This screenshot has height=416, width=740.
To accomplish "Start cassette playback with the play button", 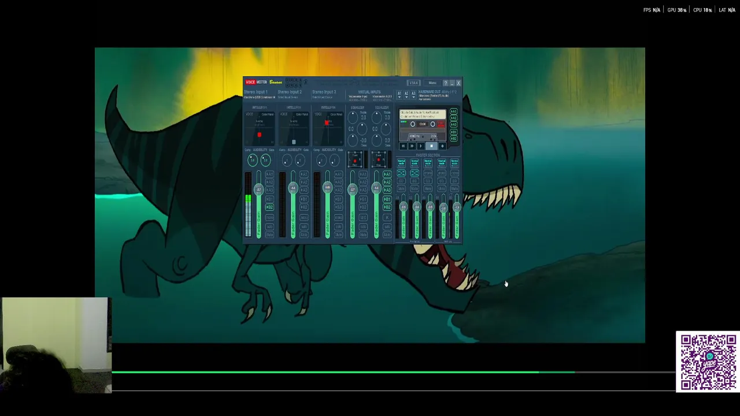I will tap(420, 146).
